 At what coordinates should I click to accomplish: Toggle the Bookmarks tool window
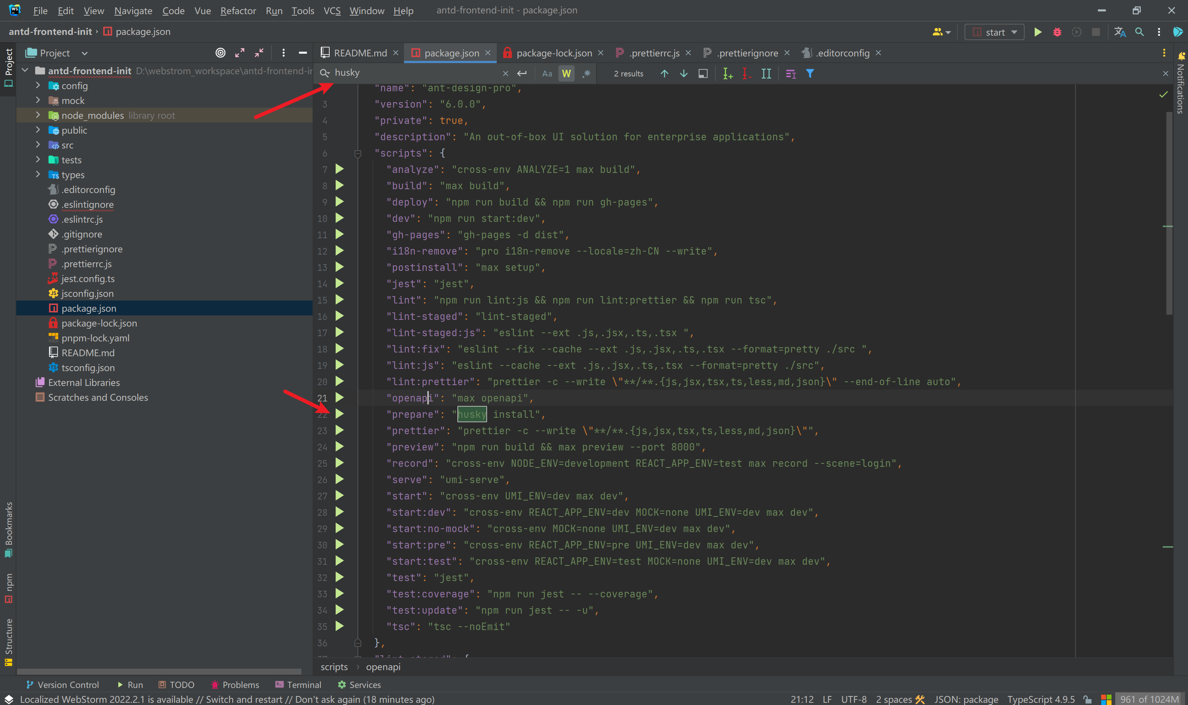click(9, 530)
